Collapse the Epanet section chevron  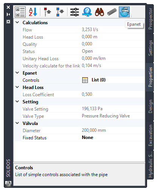17,73
